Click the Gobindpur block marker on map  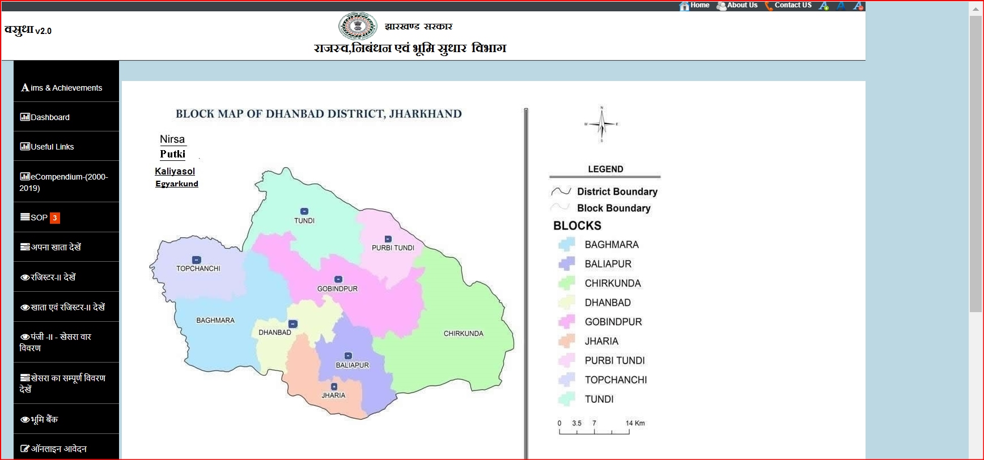click(x=338, y=279)
